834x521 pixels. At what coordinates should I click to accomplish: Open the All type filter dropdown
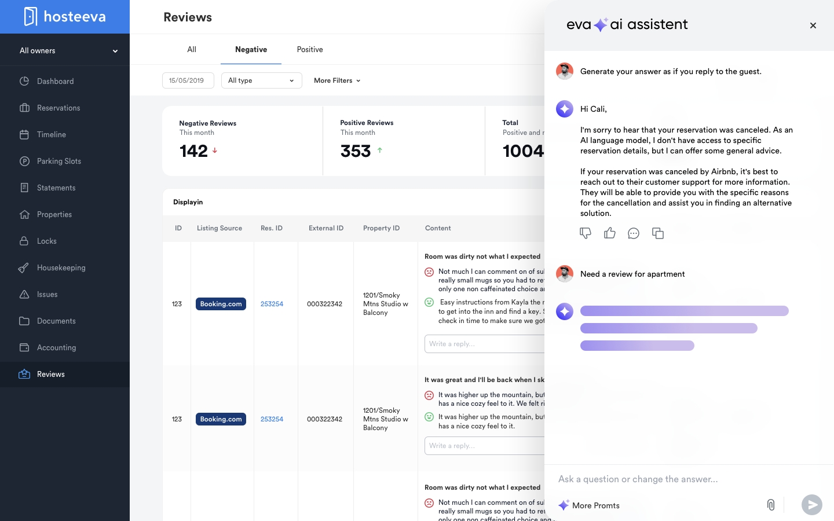[261, 80]
